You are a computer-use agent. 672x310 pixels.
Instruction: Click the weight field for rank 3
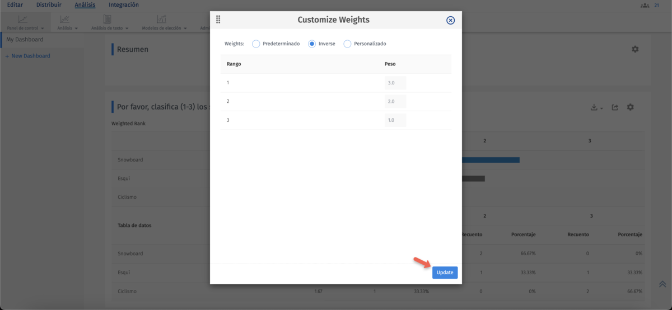tap(395, 120)
